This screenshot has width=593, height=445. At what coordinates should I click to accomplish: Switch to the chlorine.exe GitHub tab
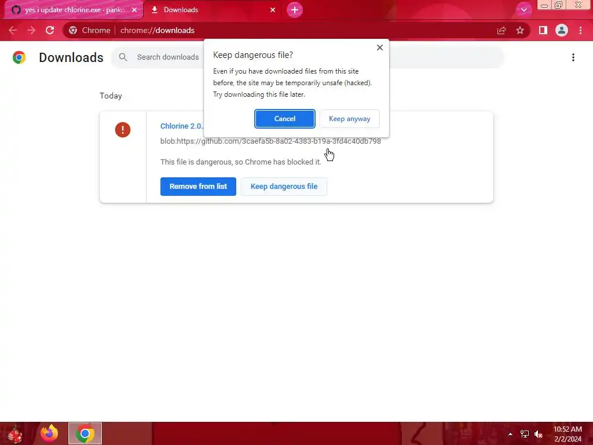[x=75, y=10]
